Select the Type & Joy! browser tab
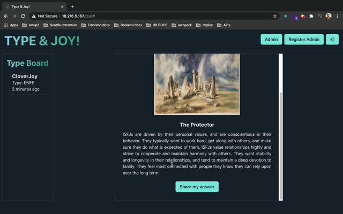The width and height of the screenshot is (343, 214). pos(34,6)
